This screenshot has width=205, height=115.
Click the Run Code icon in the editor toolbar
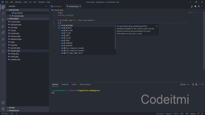pos(192,6)
